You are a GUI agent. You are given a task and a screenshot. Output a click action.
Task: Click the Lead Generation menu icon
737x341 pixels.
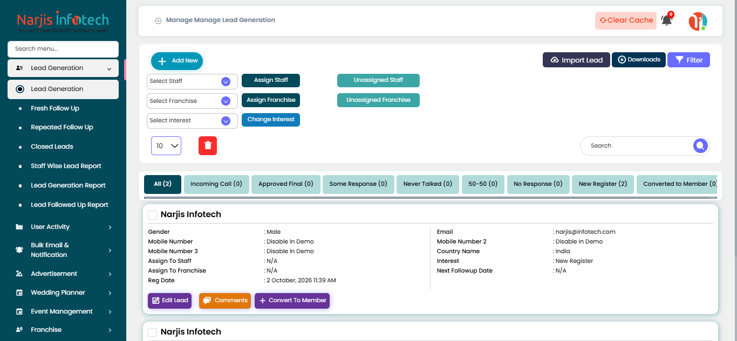(x=19, y=68)
